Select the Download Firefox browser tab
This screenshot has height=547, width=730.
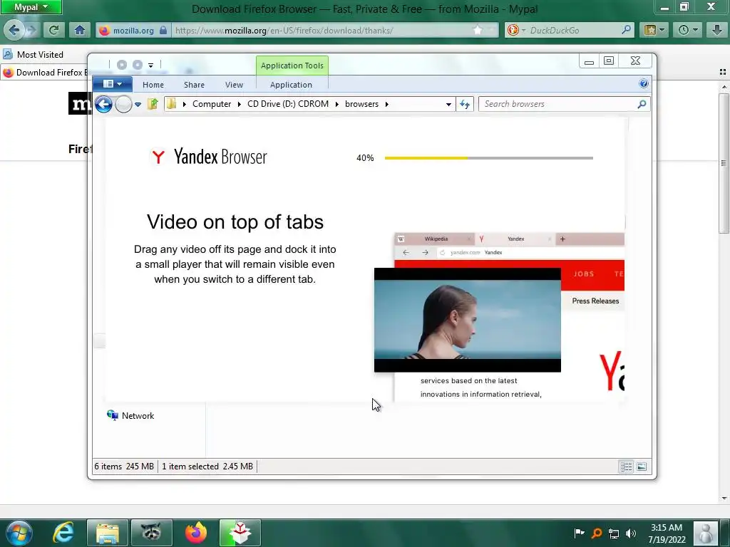[x=45, y=73]
